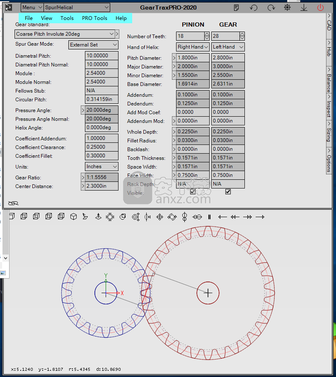Expand the Sizing side panel

(x=329, y=132)
